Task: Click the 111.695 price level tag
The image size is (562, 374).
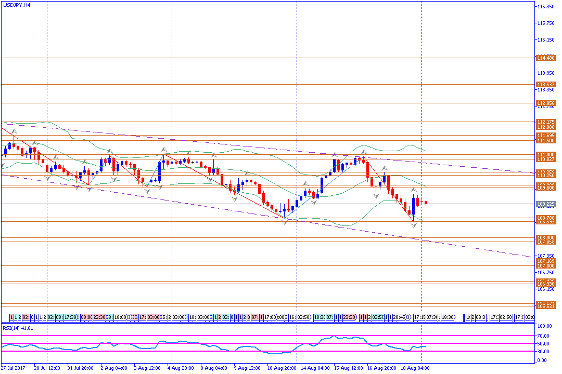Action: (x=546, y=135)
